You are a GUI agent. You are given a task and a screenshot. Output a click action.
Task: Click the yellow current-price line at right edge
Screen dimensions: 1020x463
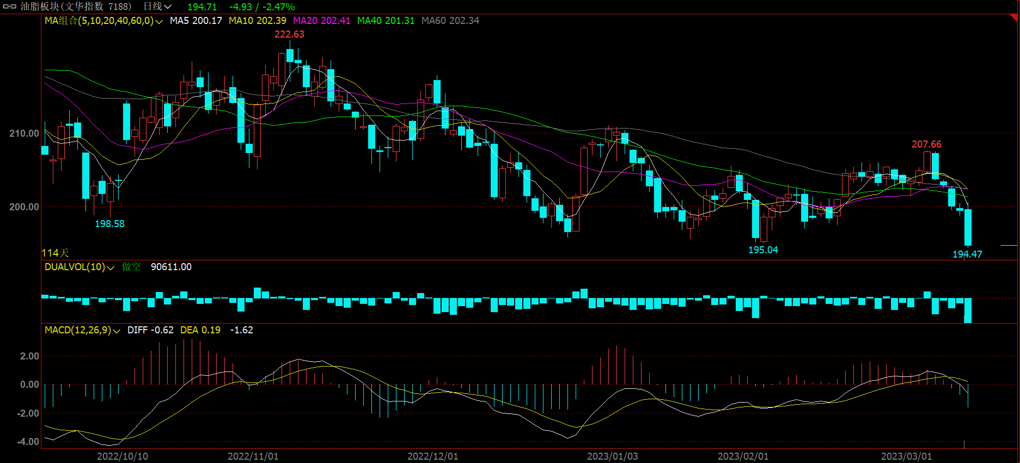(1009, 246)
